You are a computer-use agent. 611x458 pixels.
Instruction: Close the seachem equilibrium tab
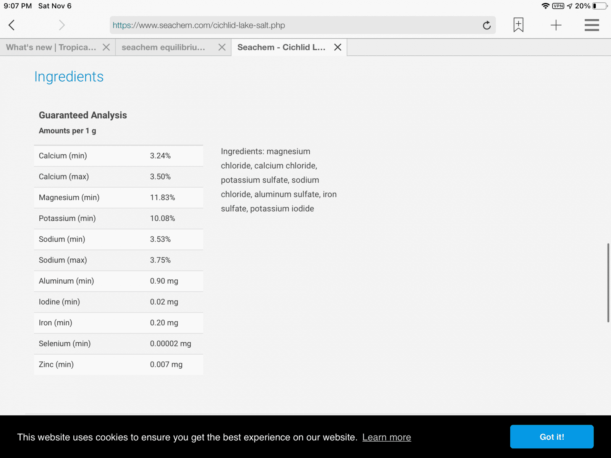coord(222,47)
